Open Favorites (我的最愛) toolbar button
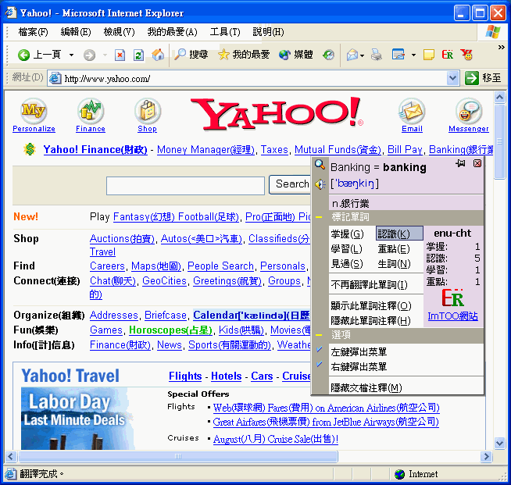This screenshot has height=485, width=511. tap(244, 55)
